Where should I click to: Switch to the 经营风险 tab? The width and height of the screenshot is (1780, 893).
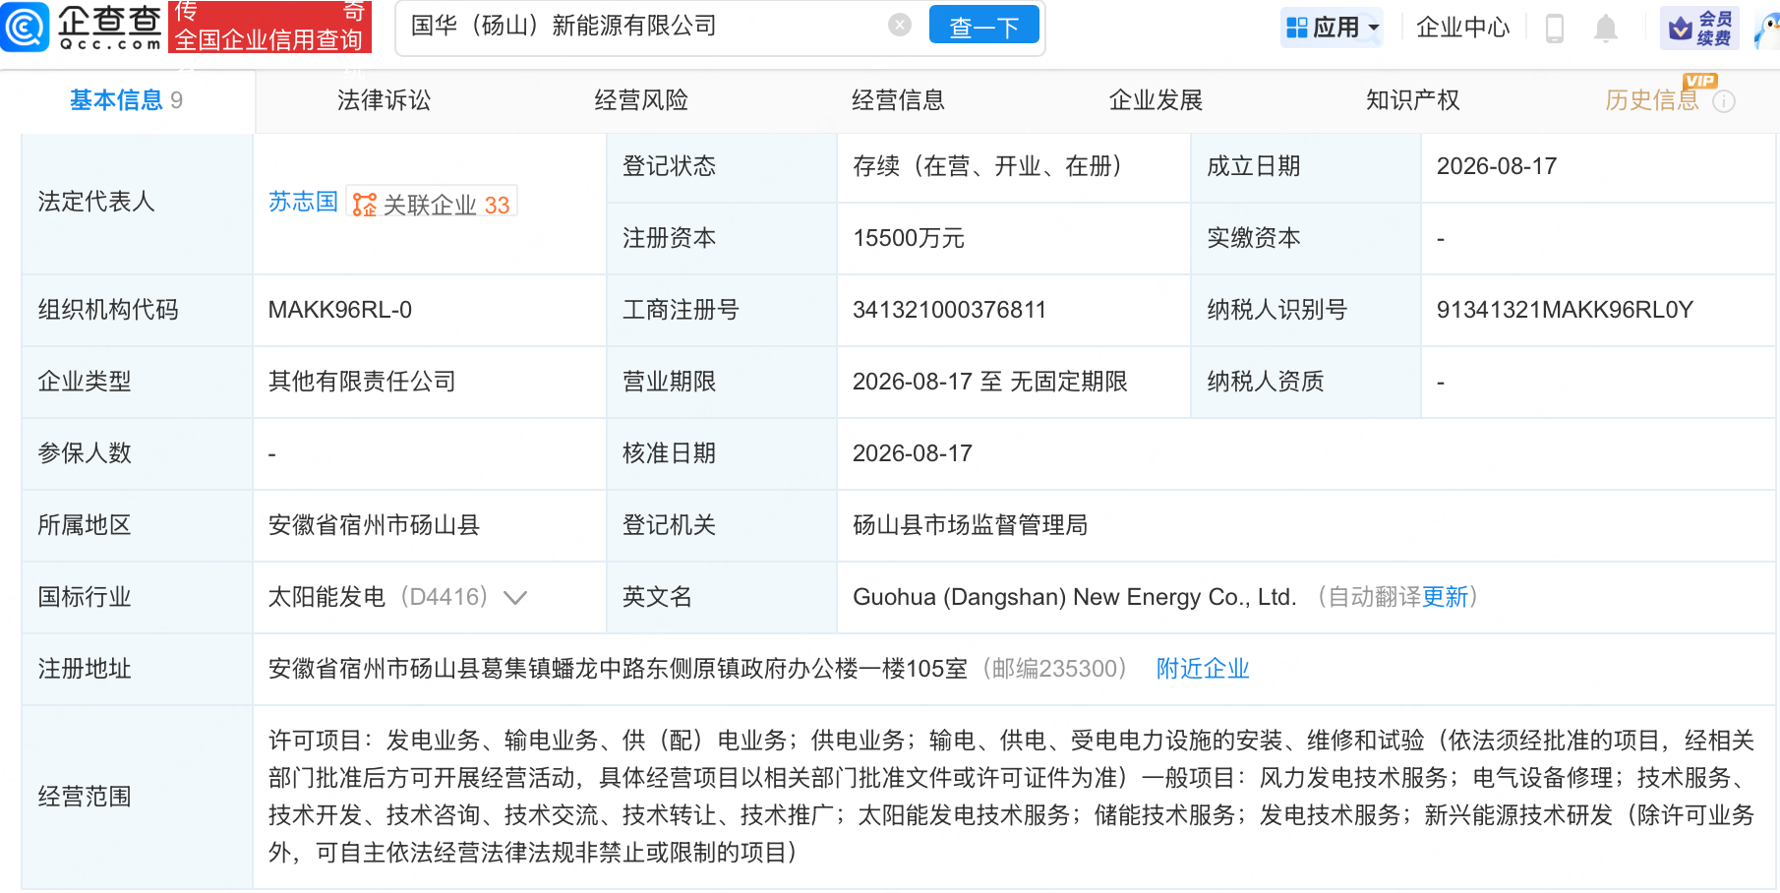pyautogui.click(x=641, y=100)
